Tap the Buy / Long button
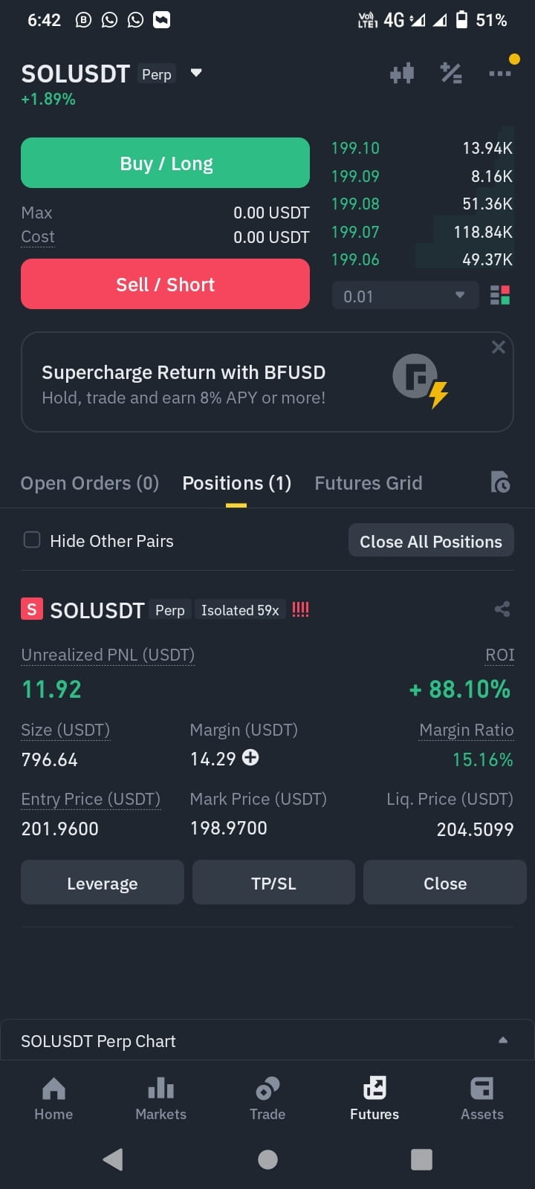 pos(165,163)
